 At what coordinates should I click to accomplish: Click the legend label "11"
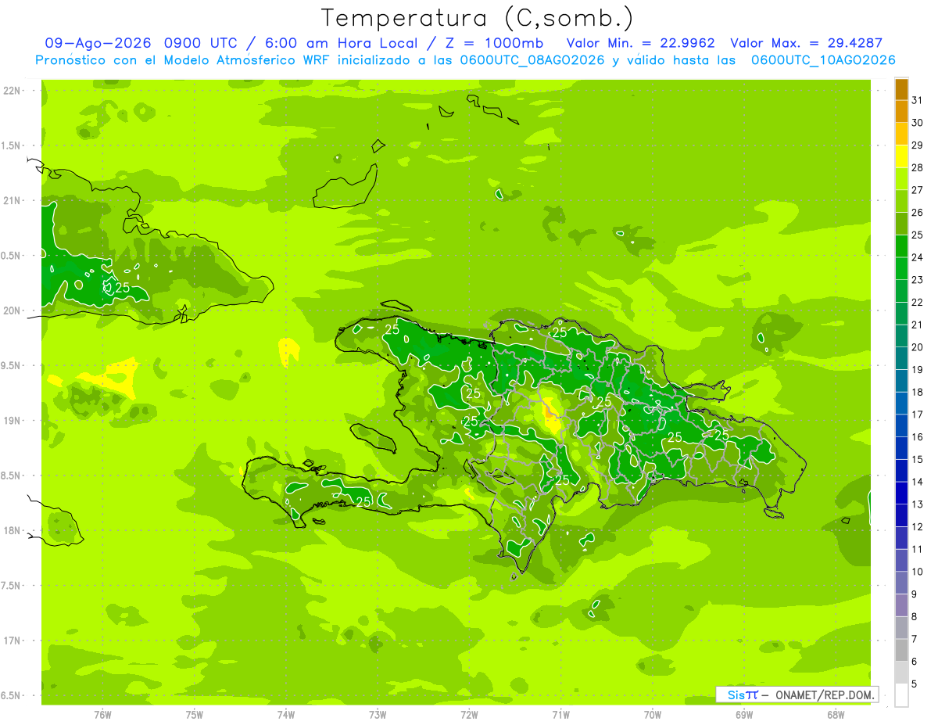click(x=918, y=549)
